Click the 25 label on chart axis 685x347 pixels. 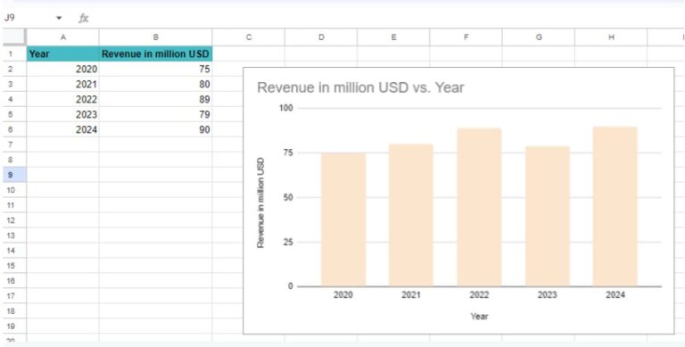coord(288,242)
